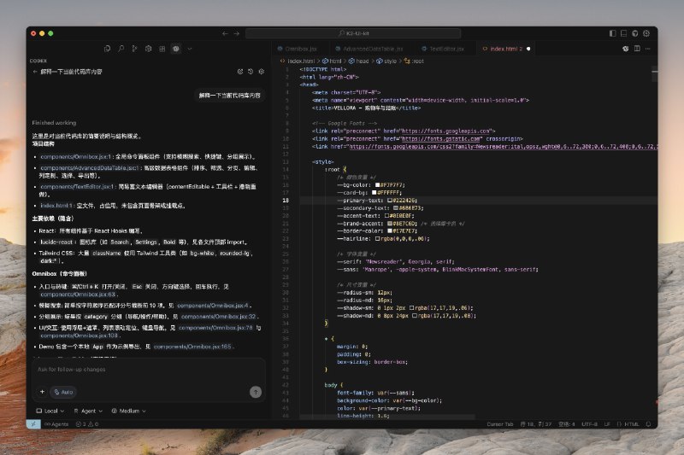
Task: Toggle the Auto context chip
Action: 63,393
